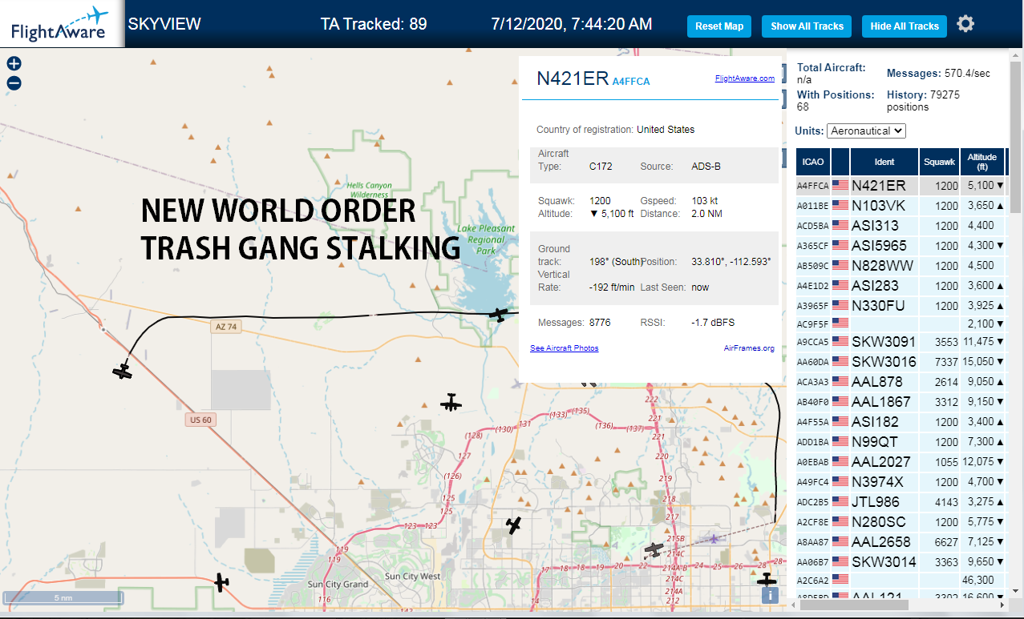Image resolution: width=1024 pixels, height=619 pixels.
Task: Click N421ER title in info panel
Action: click(573, 78)
